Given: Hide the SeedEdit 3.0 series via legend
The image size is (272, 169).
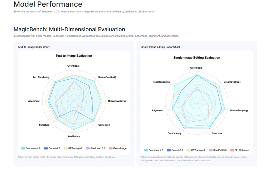Looking at the screenshot, I should pos(218,150).
